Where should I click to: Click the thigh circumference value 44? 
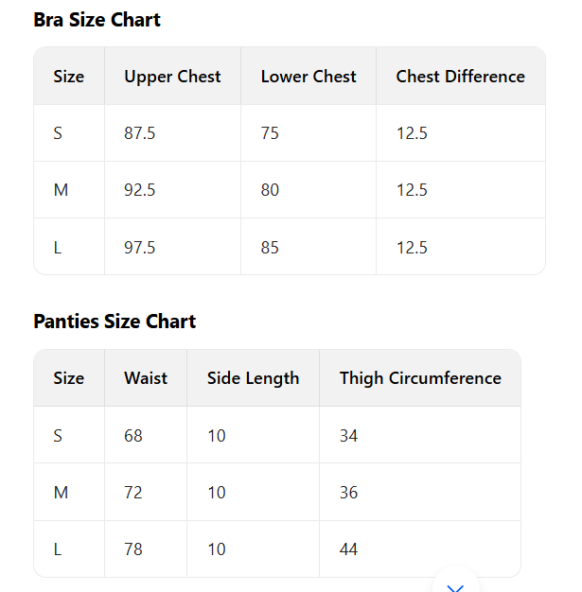(x=349, y=549)
